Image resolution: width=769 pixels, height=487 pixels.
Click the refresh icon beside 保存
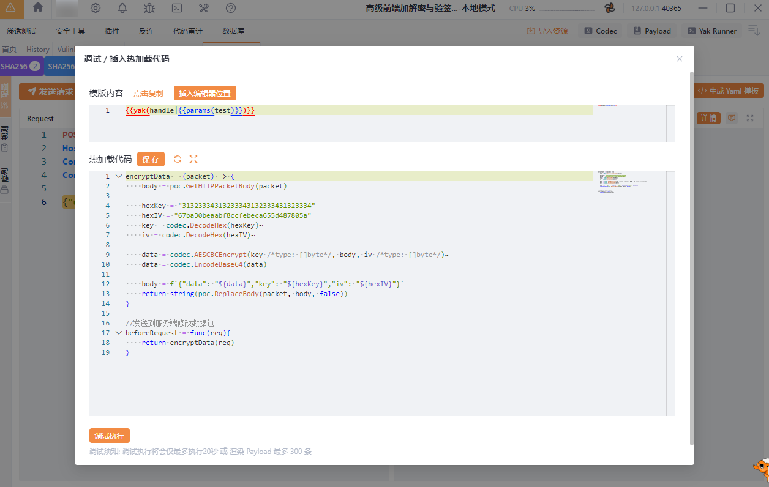tap(178, 159)
